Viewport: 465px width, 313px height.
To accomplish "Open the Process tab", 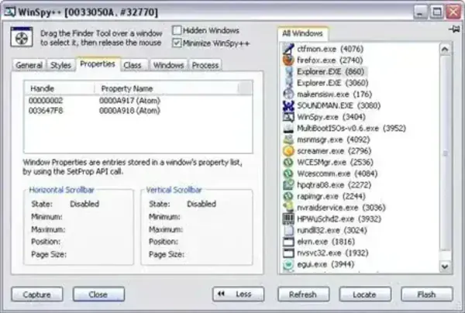I will pyautogui.click(x=205, y=65).
